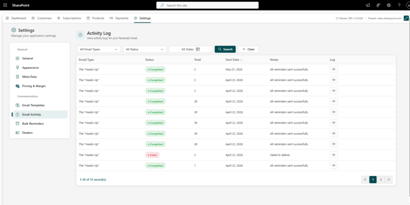This screenshot has width=410, height=205.
Task: View log for May 01, 2026 row
Action: click(334, 69)
